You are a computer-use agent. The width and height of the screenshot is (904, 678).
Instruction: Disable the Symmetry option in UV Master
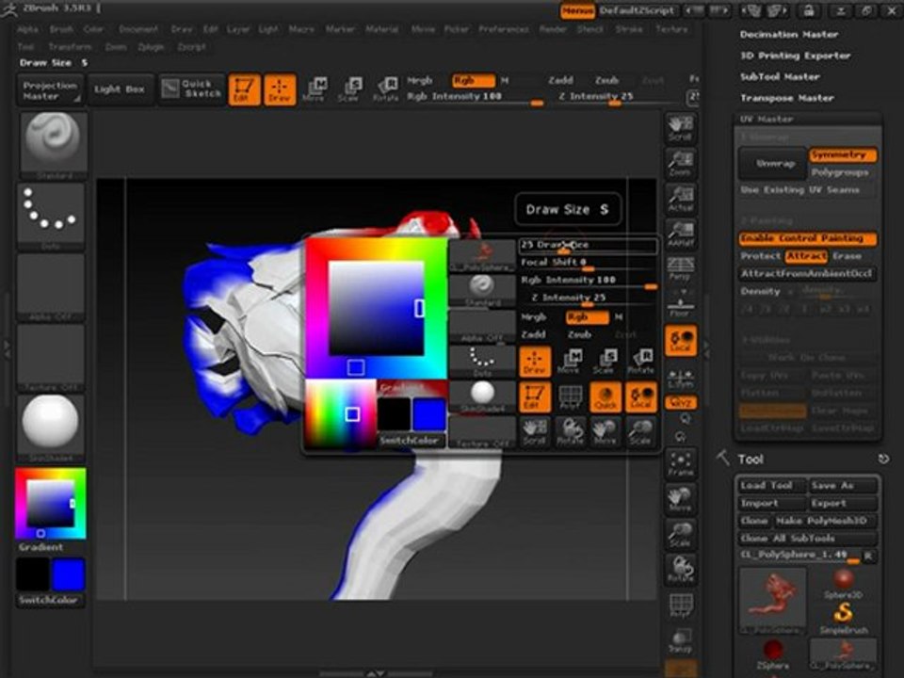point(842,155)
